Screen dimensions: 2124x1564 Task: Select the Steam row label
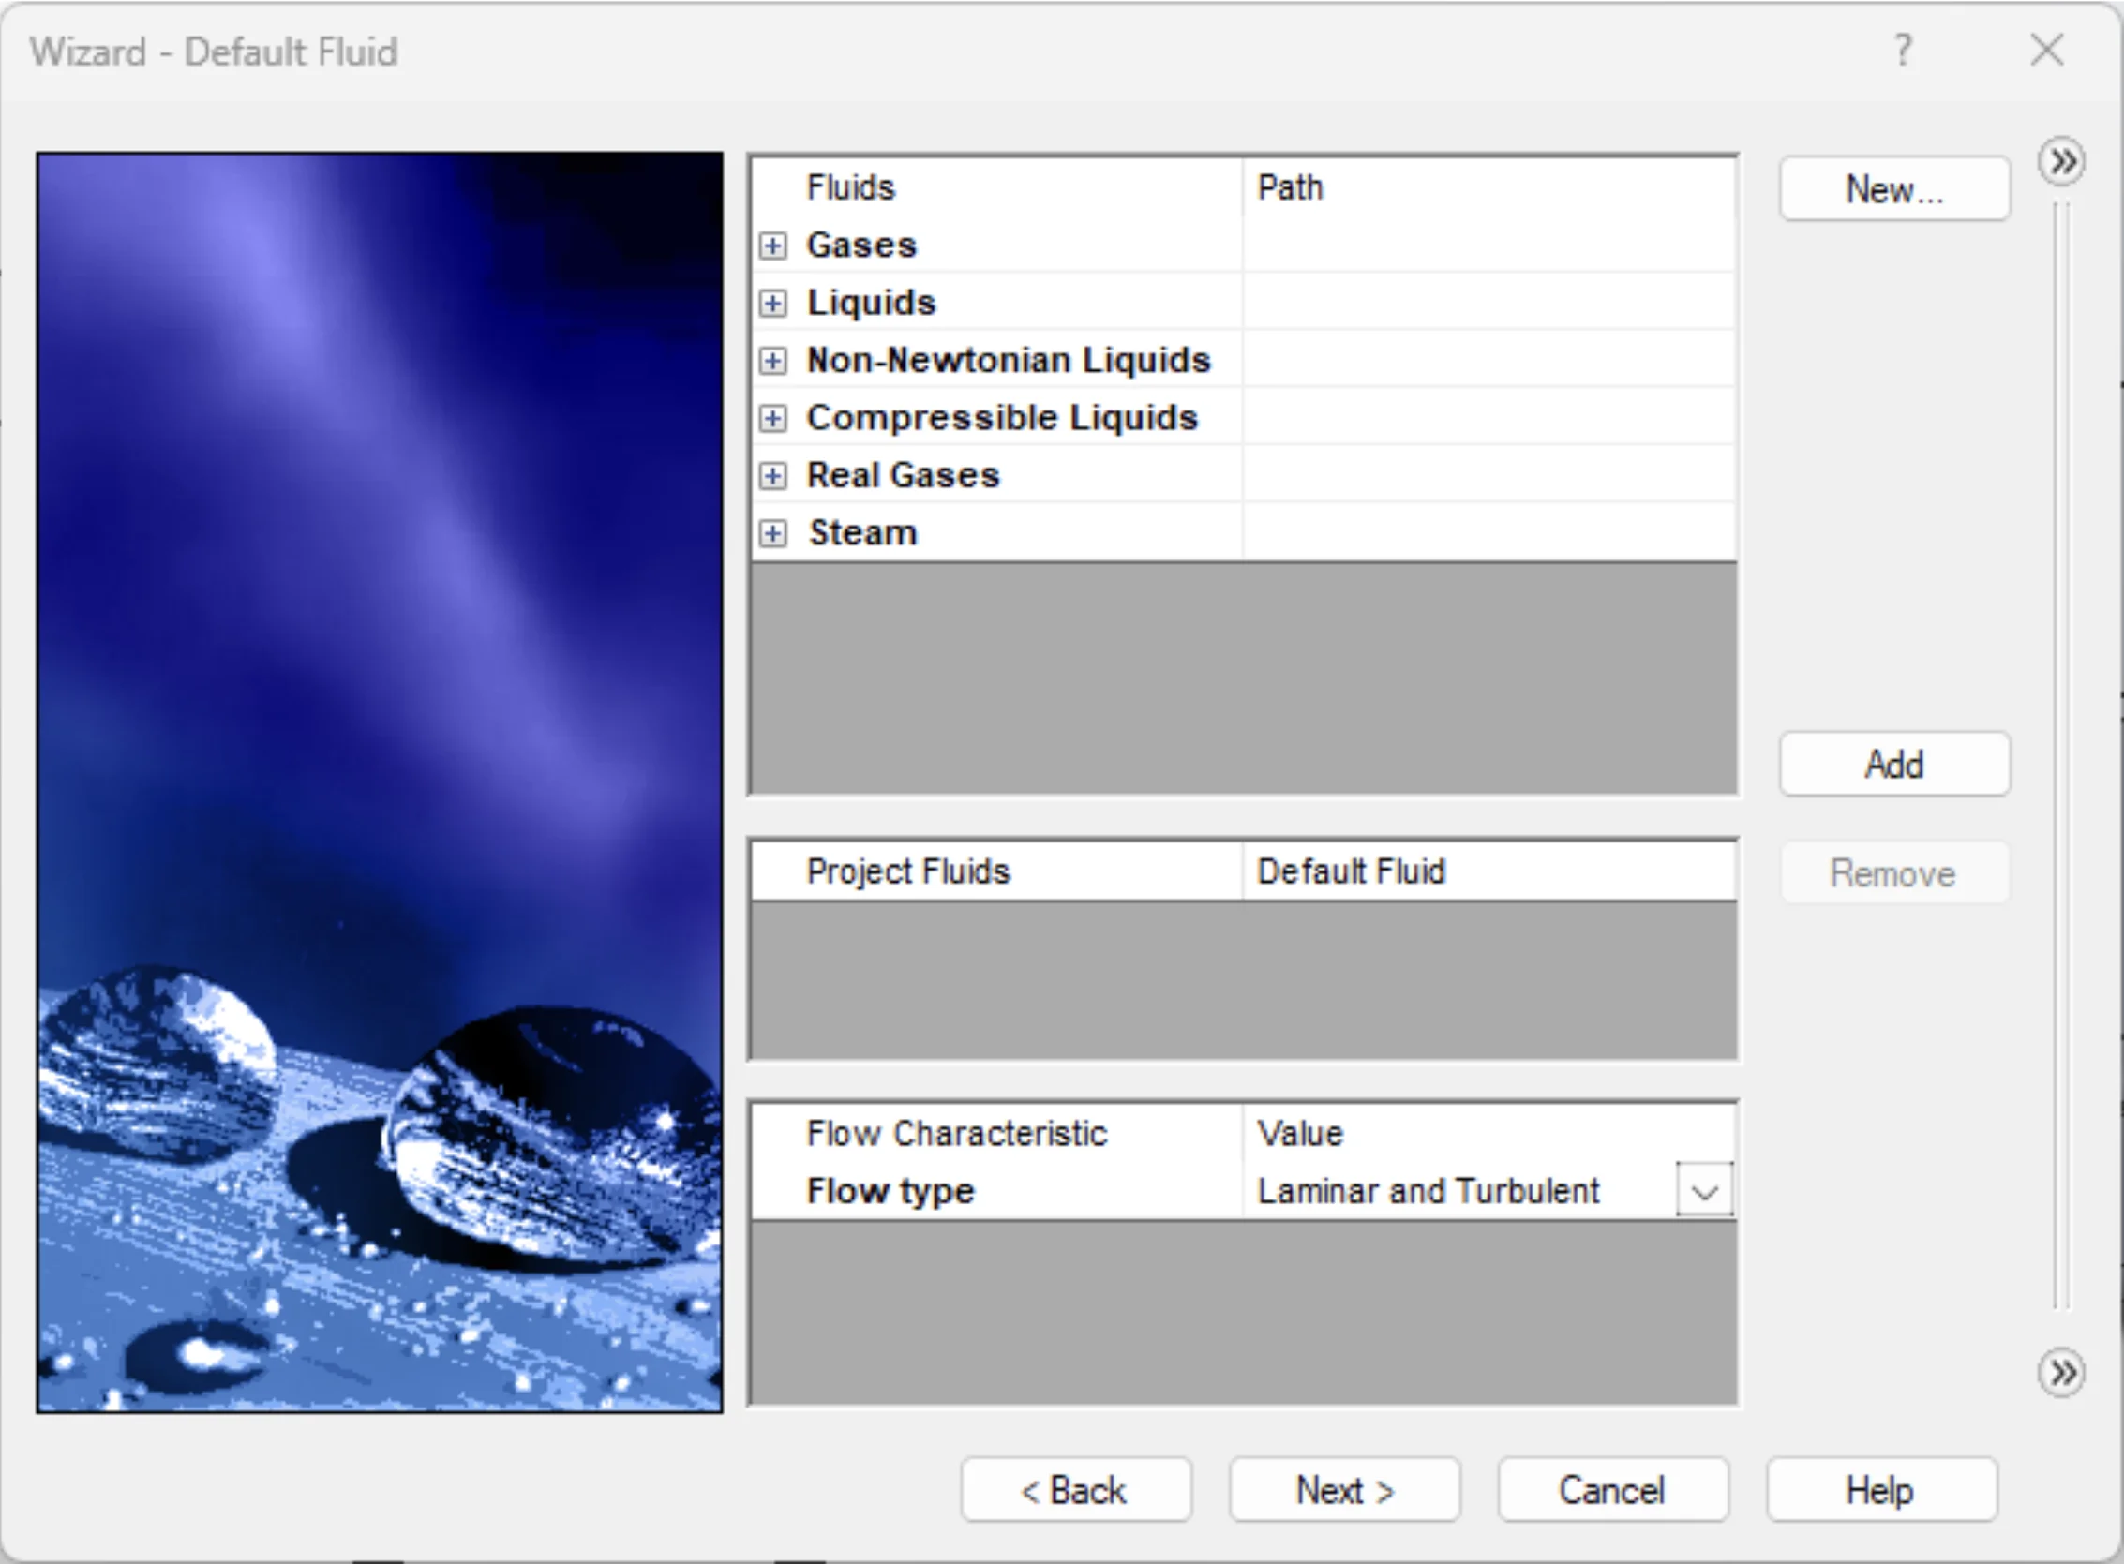pos(861,533)
